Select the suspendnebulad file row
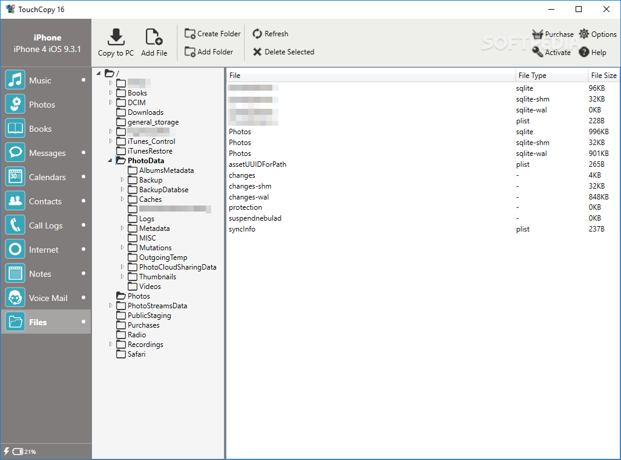The height and width of the screenshot is (460, 621). pyautogui.click(x=422, y=218)
